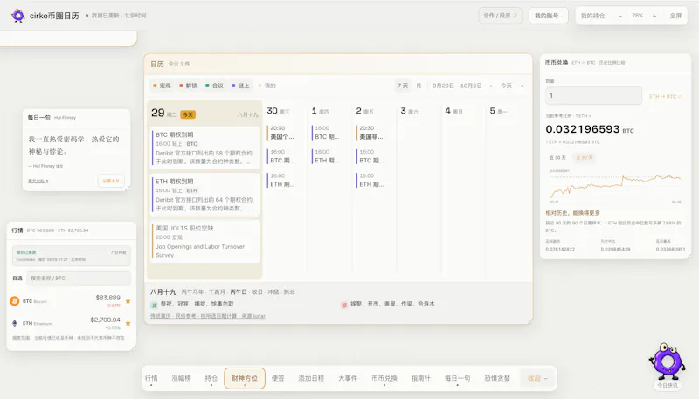The width and height of the screenshot is (699, 399).
Task: Toggle the BTC favorite star
Action: click(x=128, y=301)
